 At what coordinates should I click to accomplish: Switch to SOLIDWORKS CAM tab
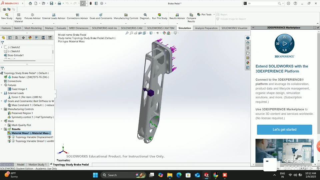(131, 28)
